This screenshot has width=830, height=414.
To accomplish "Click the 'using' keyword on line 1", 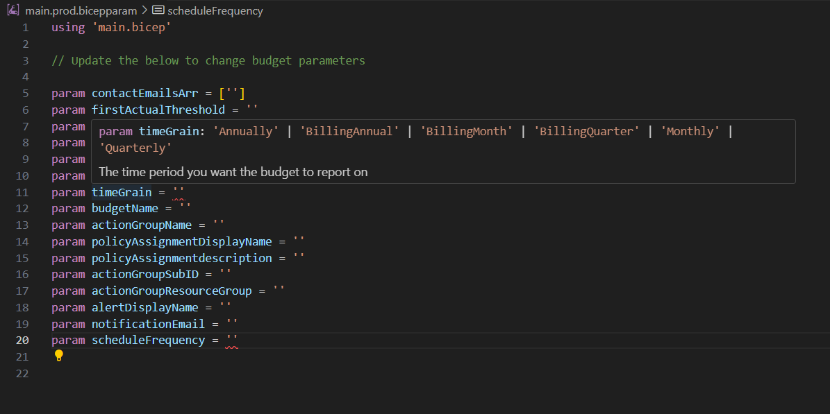I will [68, 28].
